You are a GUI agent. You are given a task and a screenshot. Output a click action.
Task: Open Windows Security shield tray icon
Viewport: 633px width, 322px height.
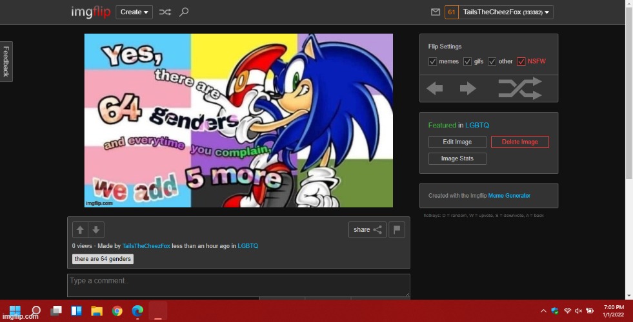(x=555, y=310)
